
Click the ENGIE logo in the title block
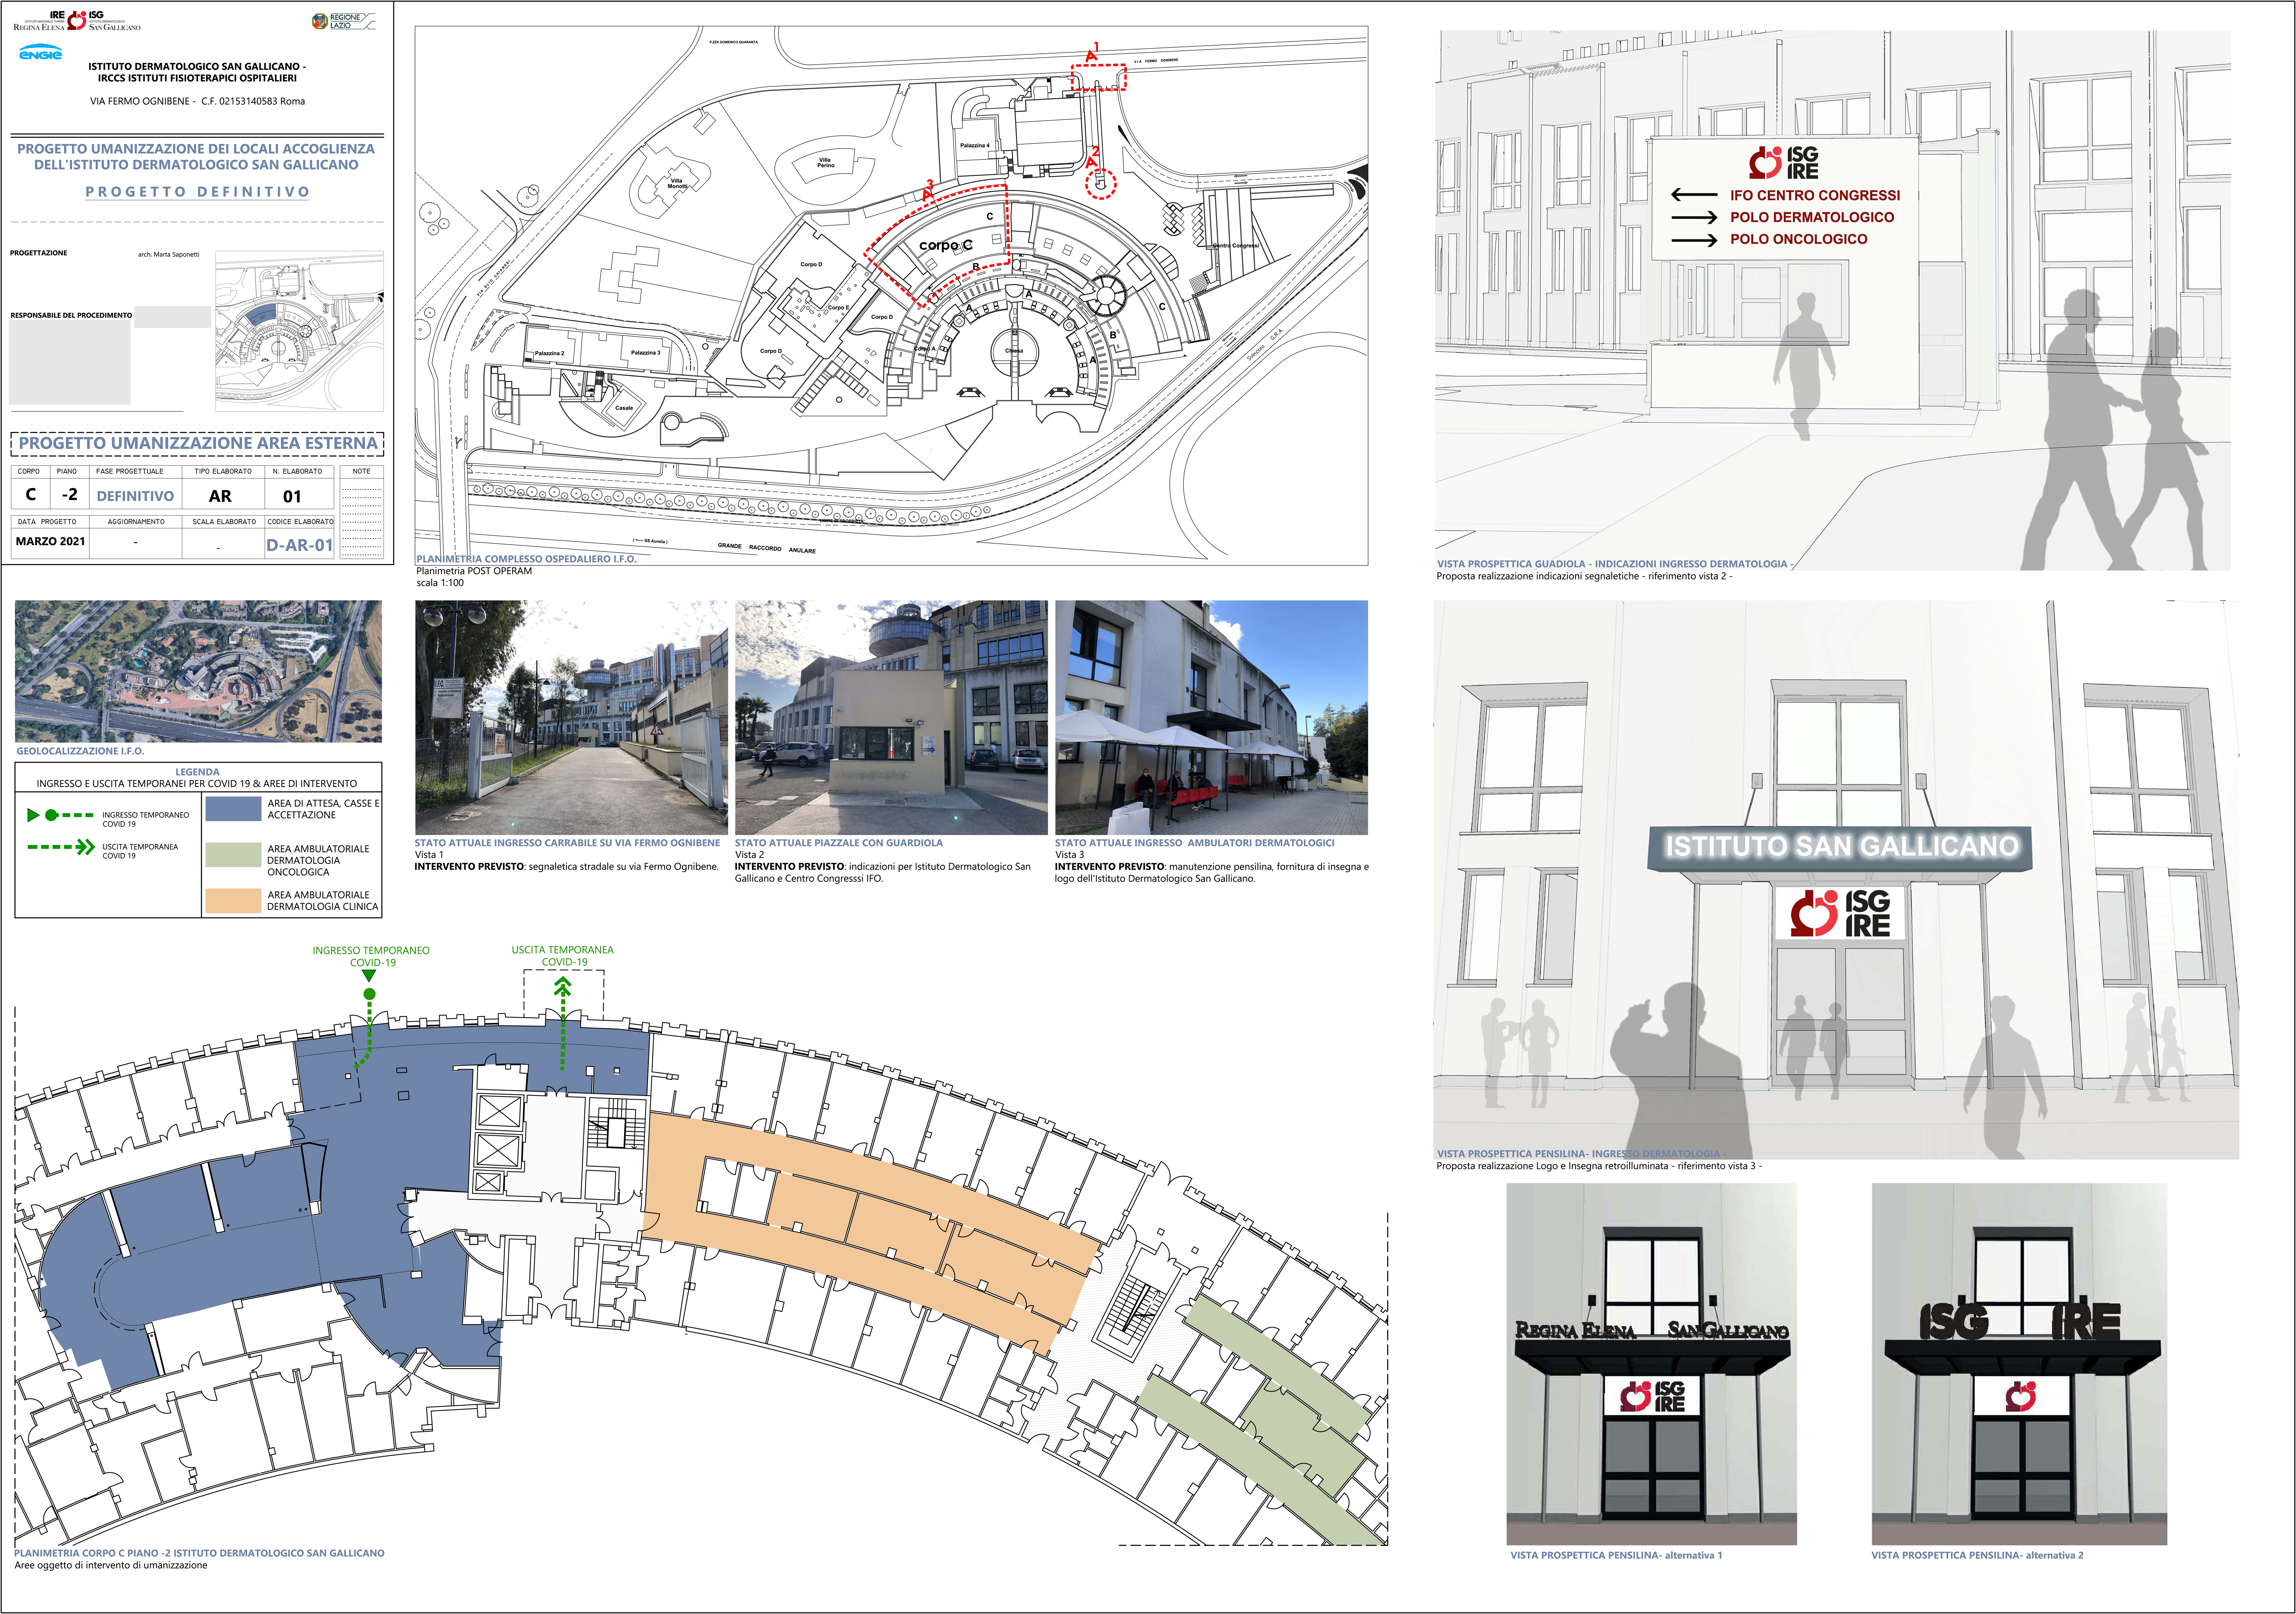point(40,52)
